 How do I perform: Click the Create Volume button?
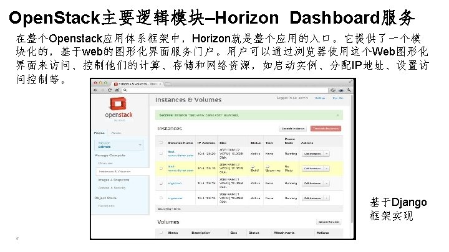point(329,222)
